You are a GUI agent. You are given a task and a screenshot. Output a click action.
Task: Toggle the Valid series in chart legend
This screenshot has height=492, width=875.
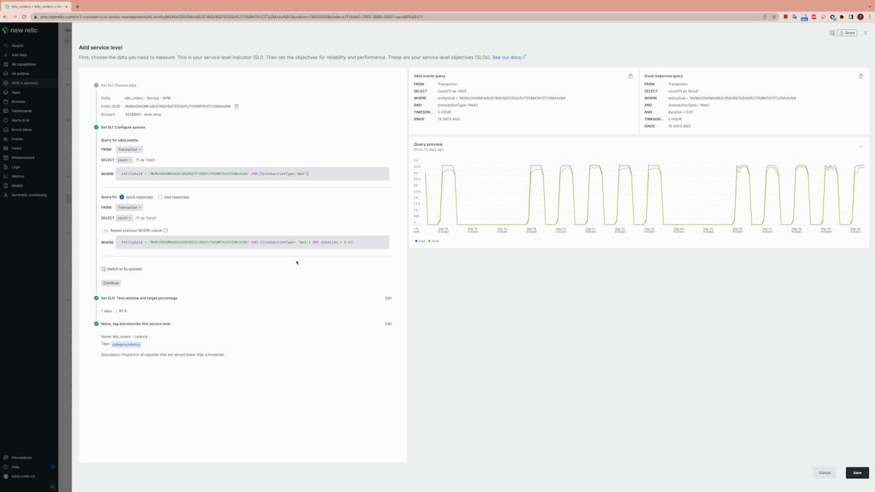tap(421, 241)
